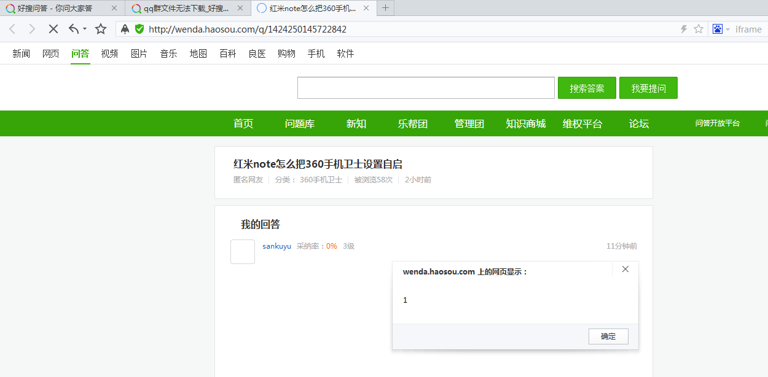Screen dimensions: 768x377
Task: Open the 购物 search category
Action: [286, 54]
